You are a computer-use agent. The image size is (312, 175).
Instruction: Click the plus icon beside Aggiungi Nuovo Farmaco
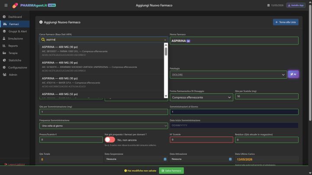41,22
